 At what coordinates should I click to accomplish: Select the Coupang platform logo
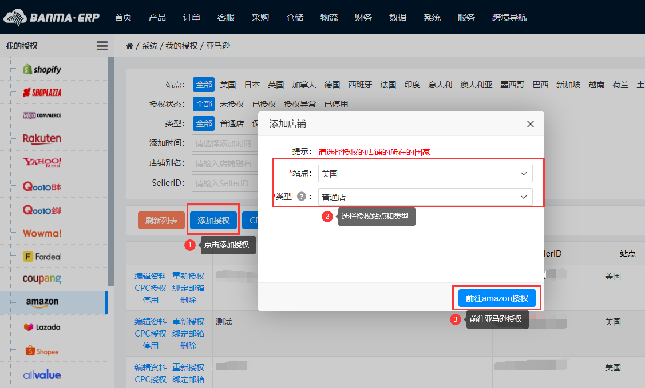point(42,279)
